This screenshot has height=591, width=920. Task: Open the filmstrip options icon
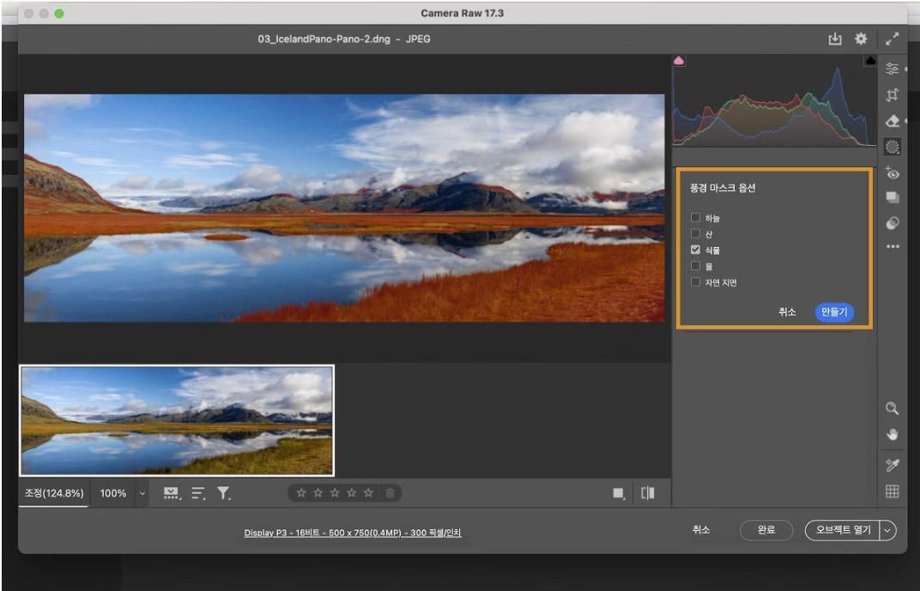pos(172,494)
